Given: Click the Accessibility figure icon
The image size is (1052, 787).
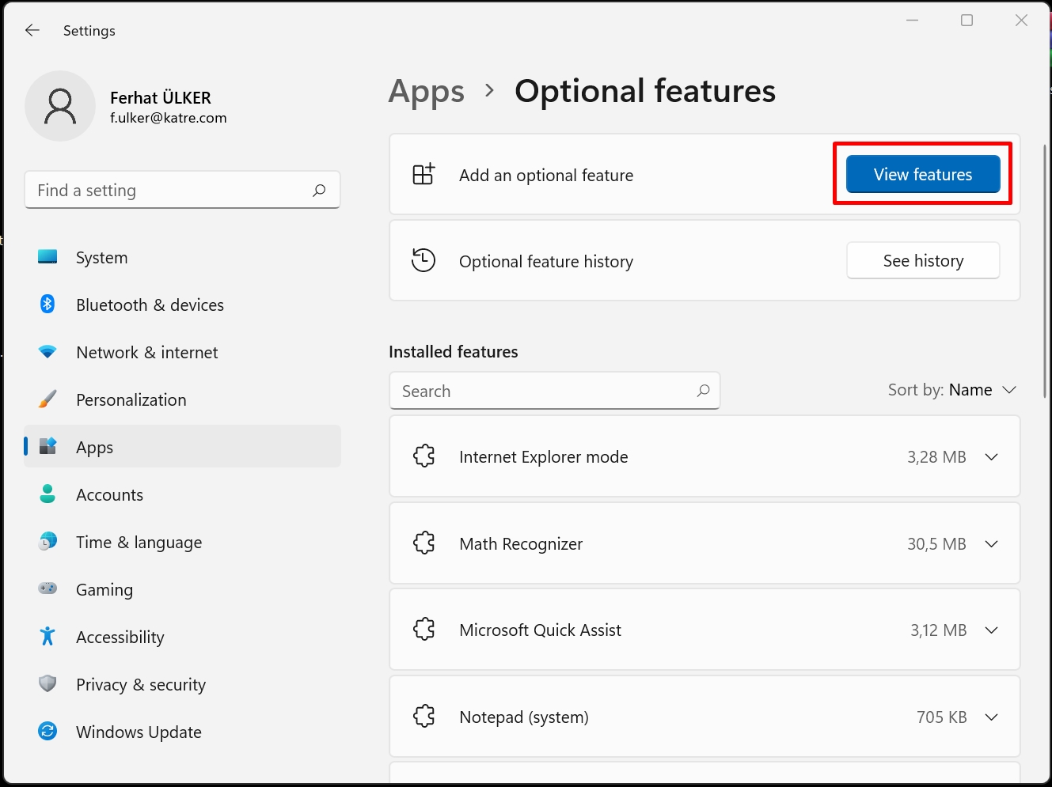Looking at the screenshot, I should [x=47, y=636].
